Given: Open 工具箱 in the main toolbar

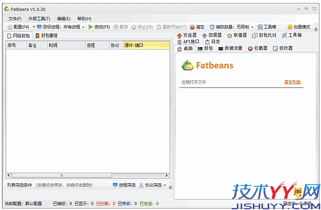Looking at the screenshot, I should [x=267, y=27].
